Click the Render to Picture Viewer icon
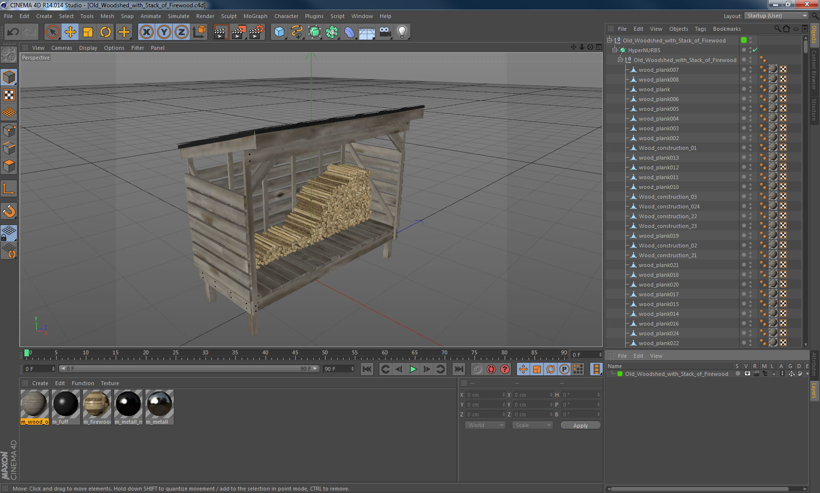The width and height of the screenshot is (820, 493). point(238,32)
